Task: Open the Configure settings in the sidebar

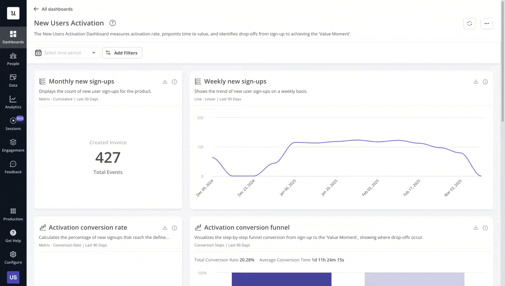Action: click(13, 257)
